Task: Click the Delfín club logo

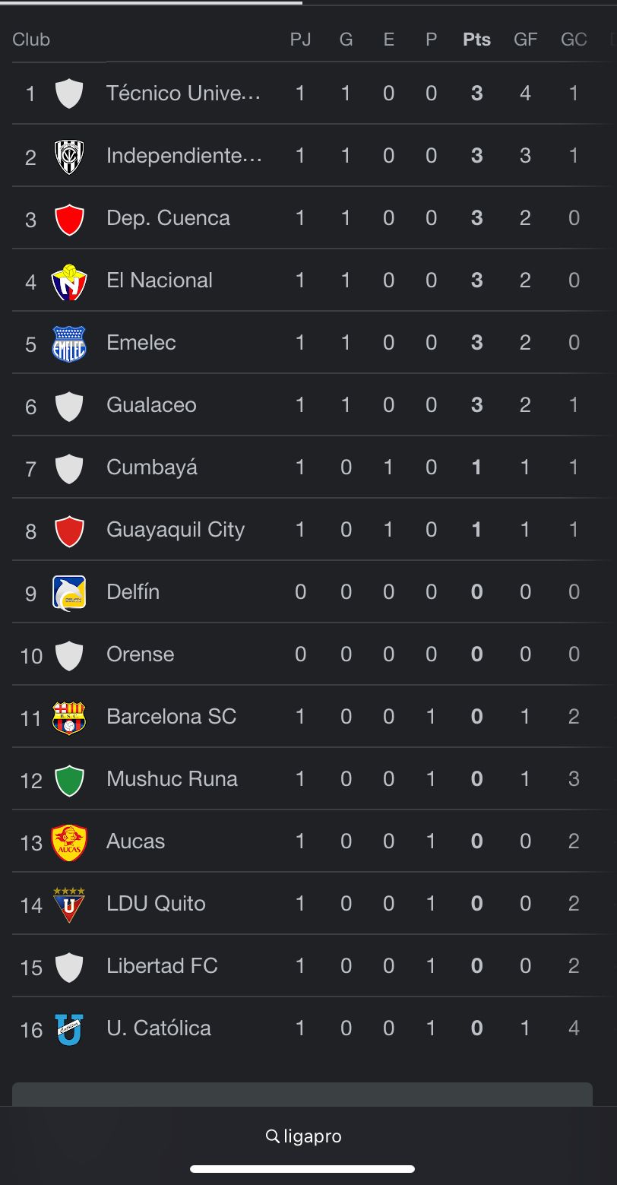Action: [x=69, y=593]
